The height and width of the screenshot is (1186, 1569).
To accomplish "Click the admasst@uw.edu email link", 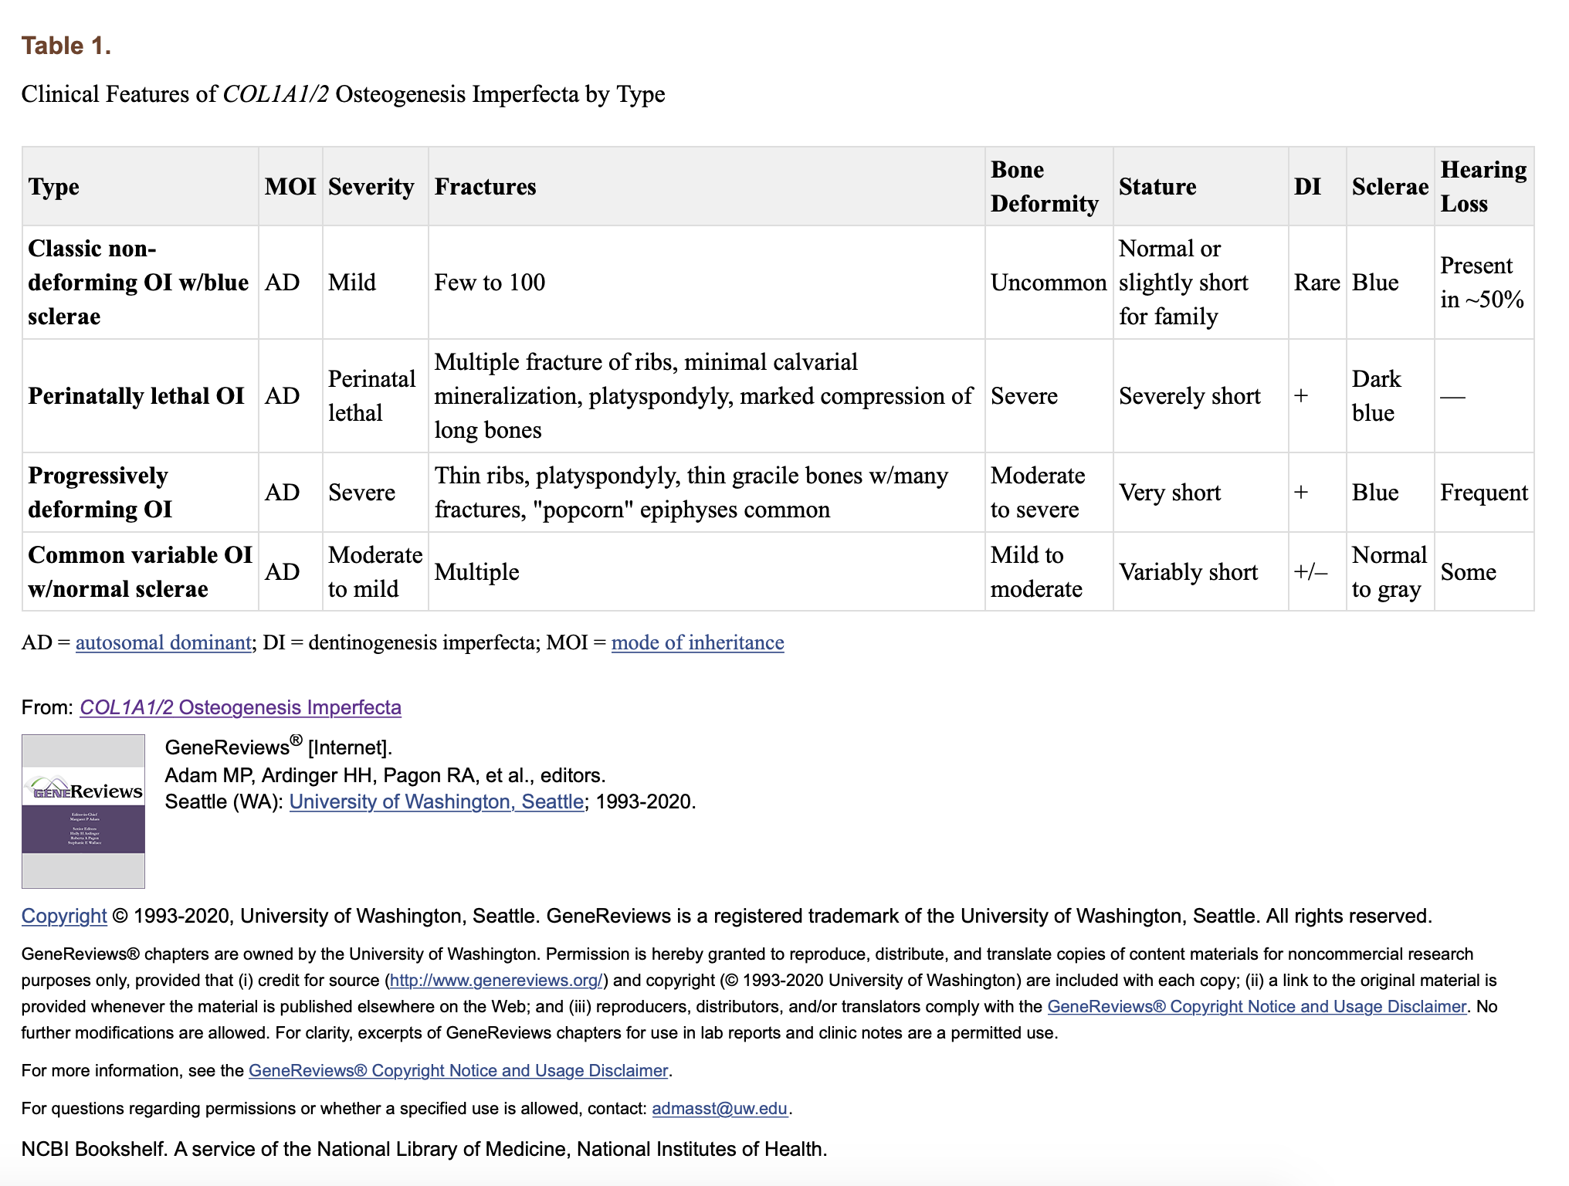I will tap(720, 1109).
